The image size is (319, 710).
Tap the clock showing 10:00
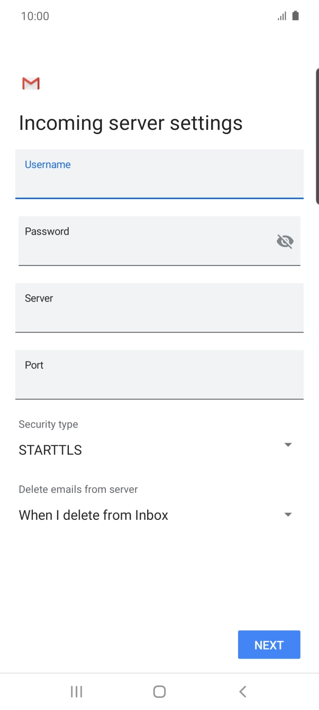click(x=35, y=16)
